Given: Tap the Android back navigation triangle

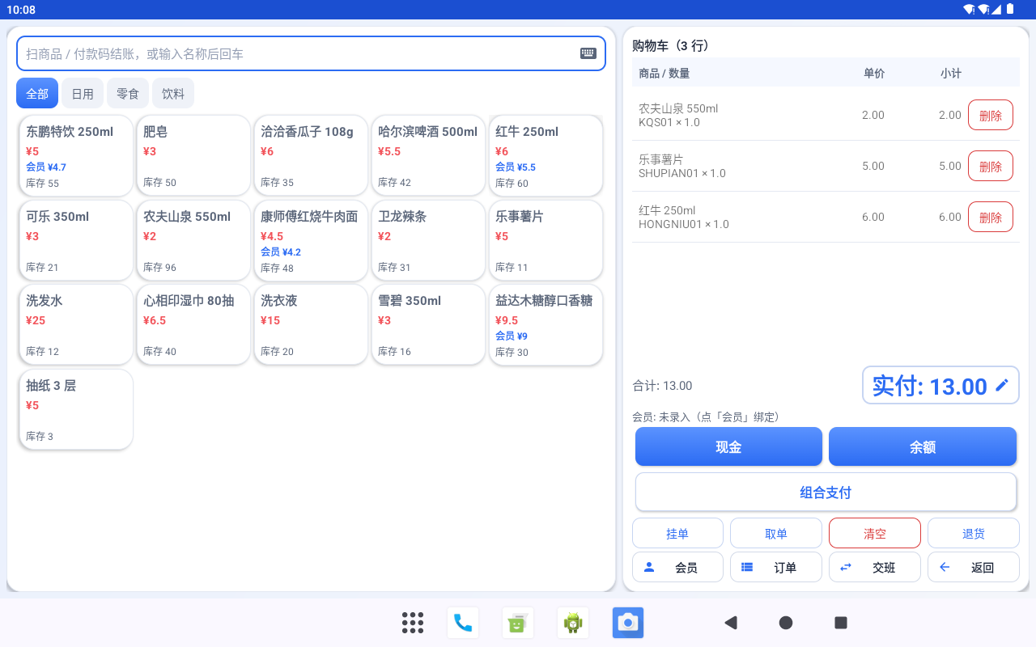Looking at the screenshot, I should pyautogui.click(x=731, y=623).
